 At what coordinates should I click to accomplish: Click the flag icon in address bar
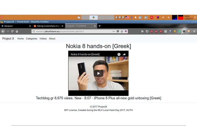tap(126, 31)
